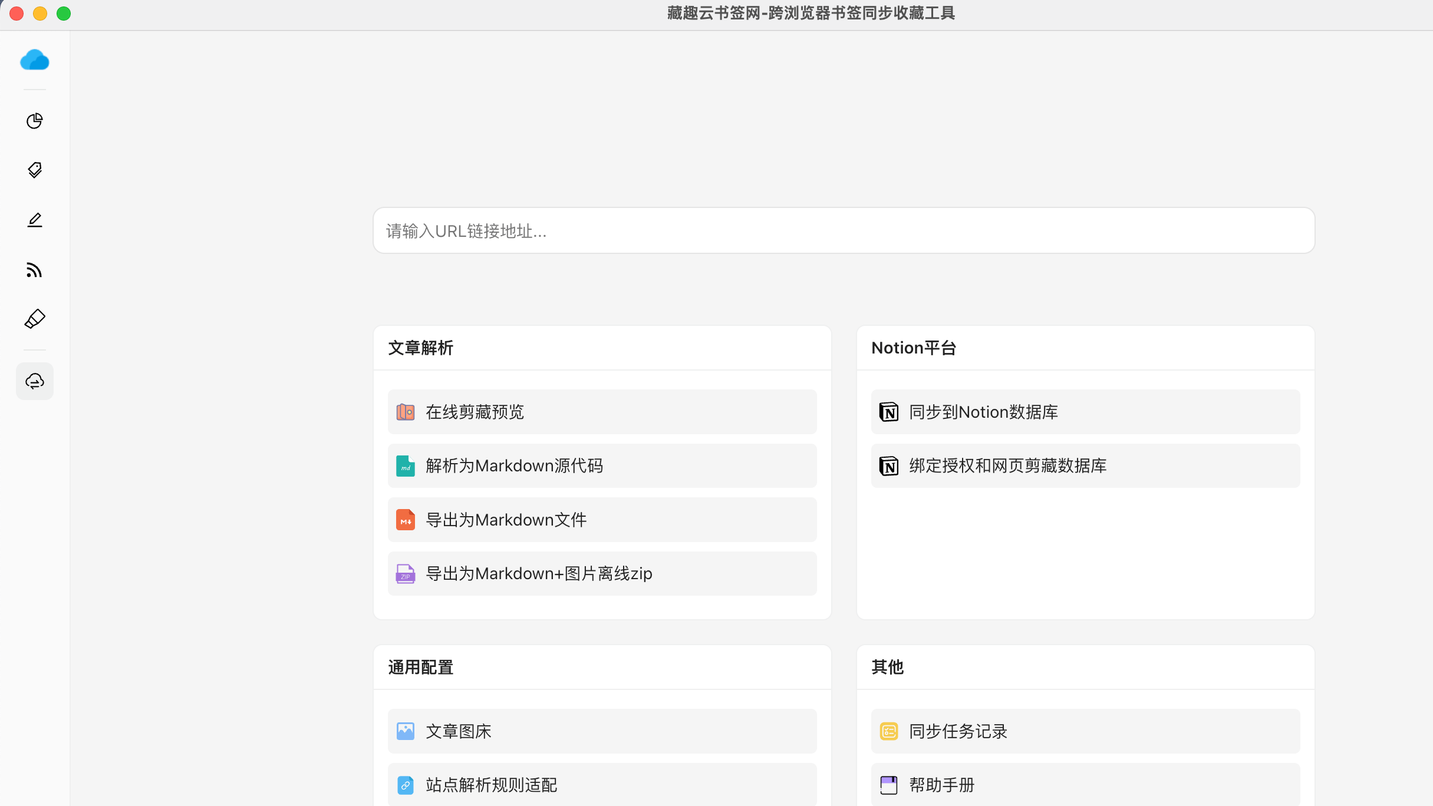This screenshot has height=806, width=1433.
Task: Click the yellow task list icon
Action: [x=889, y=731]
